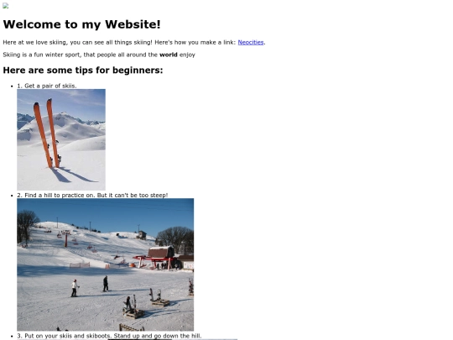Click the tip about finding a hill
This screenshot has height=340, width=453.
click(x=92, y=195)
